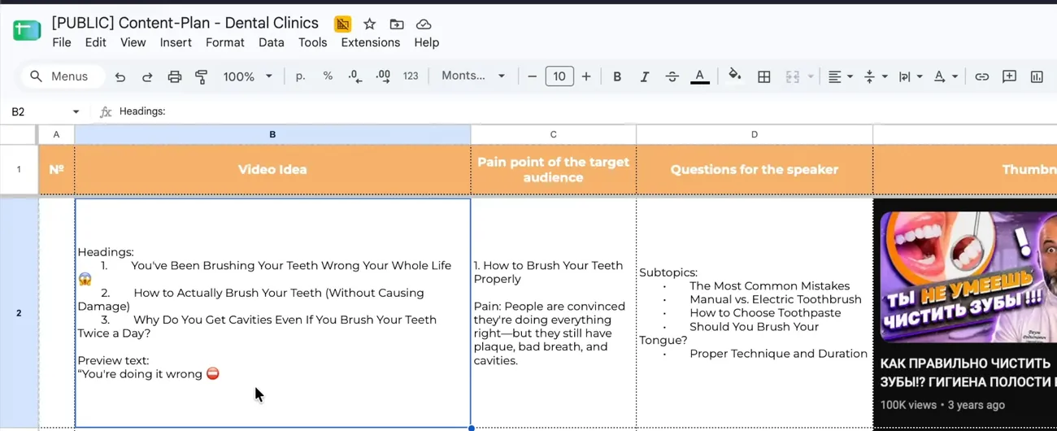Open text wrapping dropdown
Screen dimensions: 1057x431
point(911,76)
